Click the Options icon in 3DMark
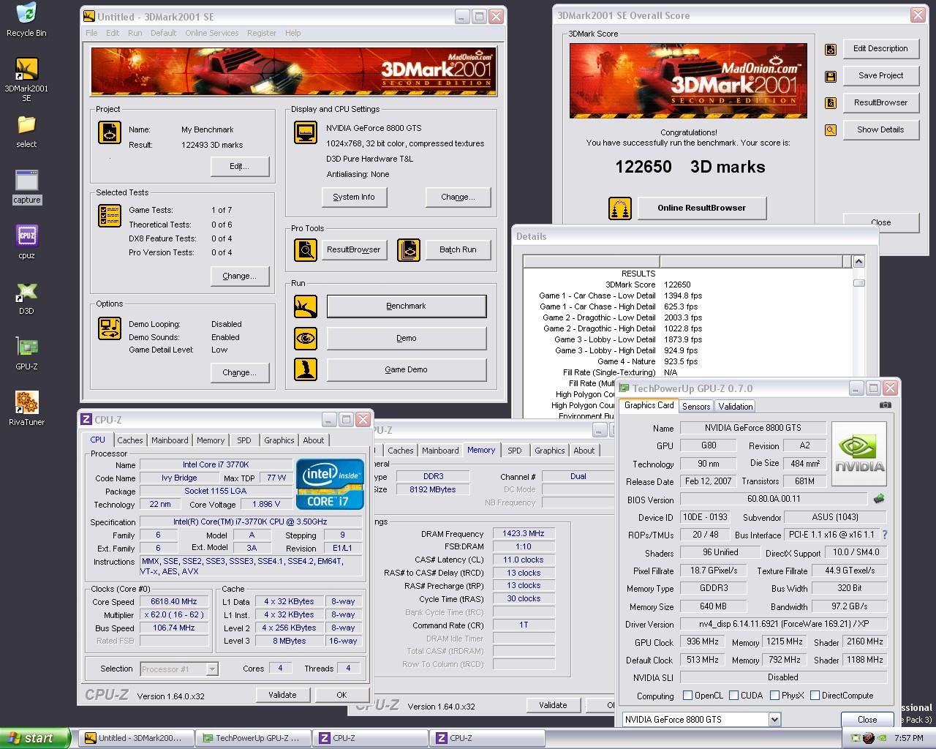This screenshot has height=749, width=936. (110, 328)
